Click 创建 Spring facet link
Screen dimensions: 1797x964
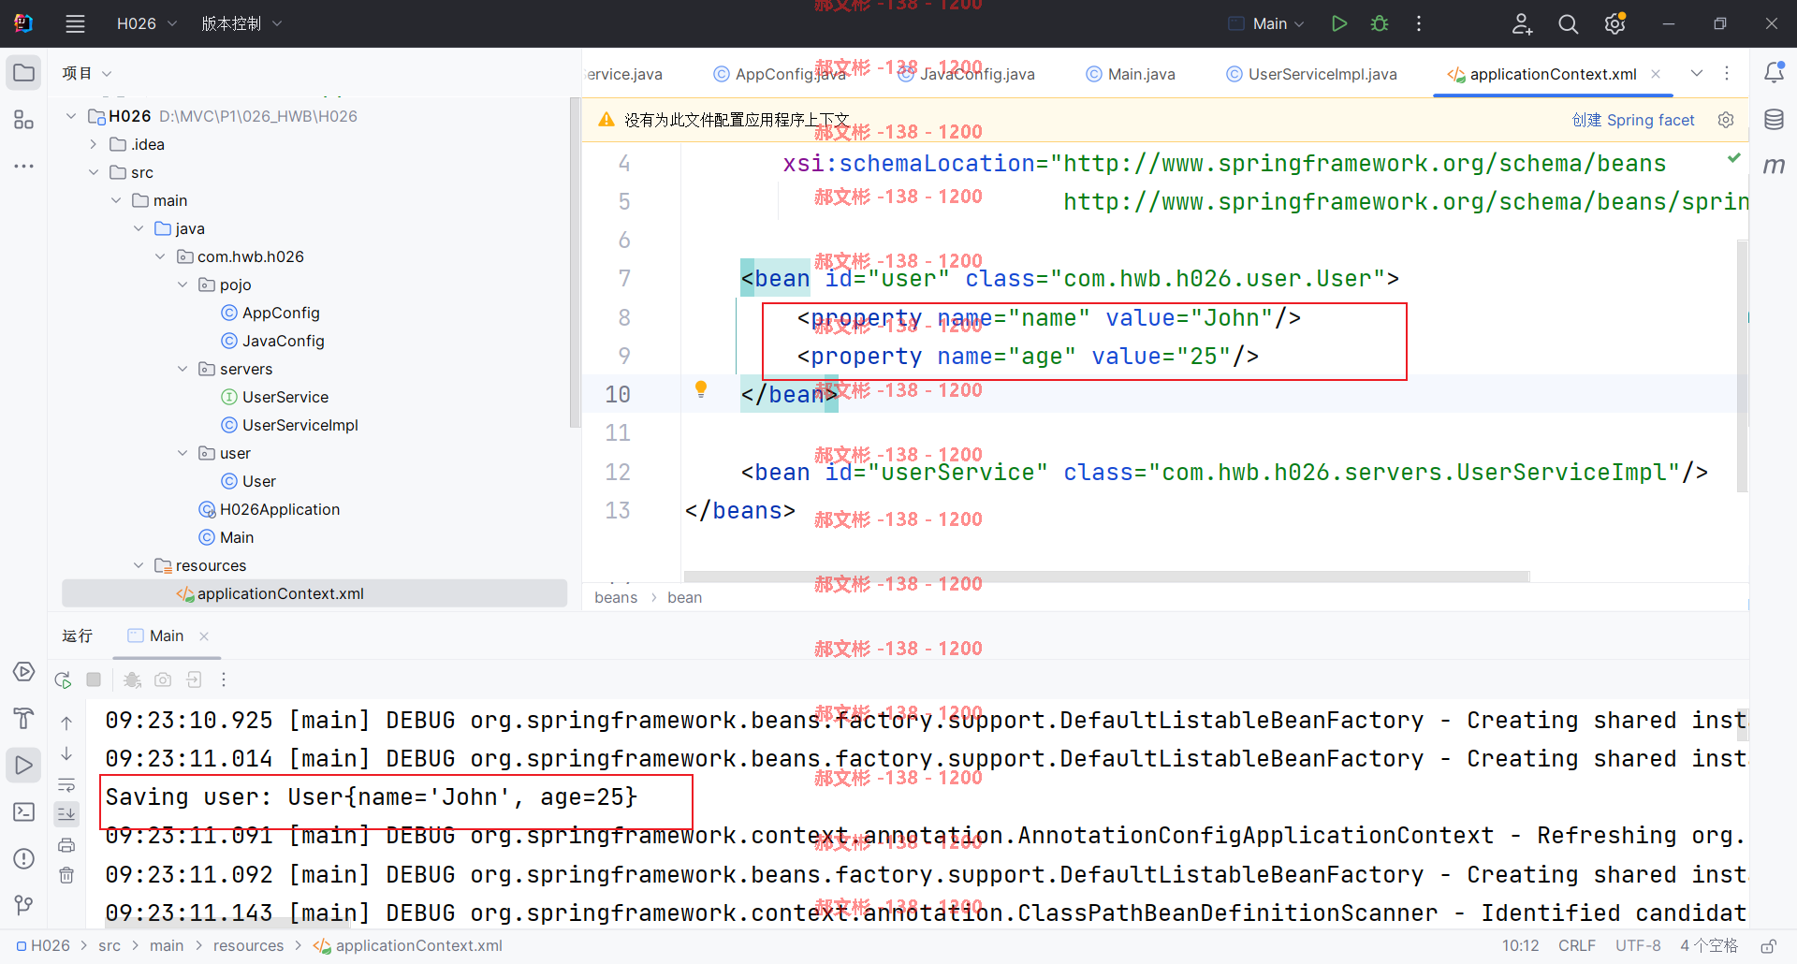click(x=1633, y=120)
